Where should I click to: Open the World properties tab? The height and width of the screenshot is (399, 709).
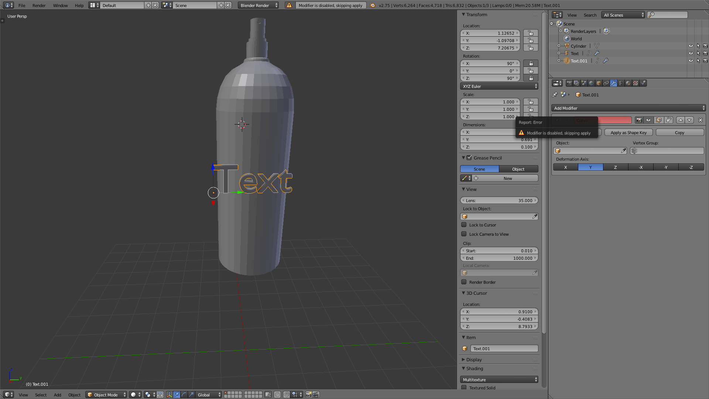coord(591,83)
